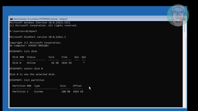Click the 'DISKPART> select disk 0' command
198x111 pixels.
pyautogui.click(x=26, y=68)
